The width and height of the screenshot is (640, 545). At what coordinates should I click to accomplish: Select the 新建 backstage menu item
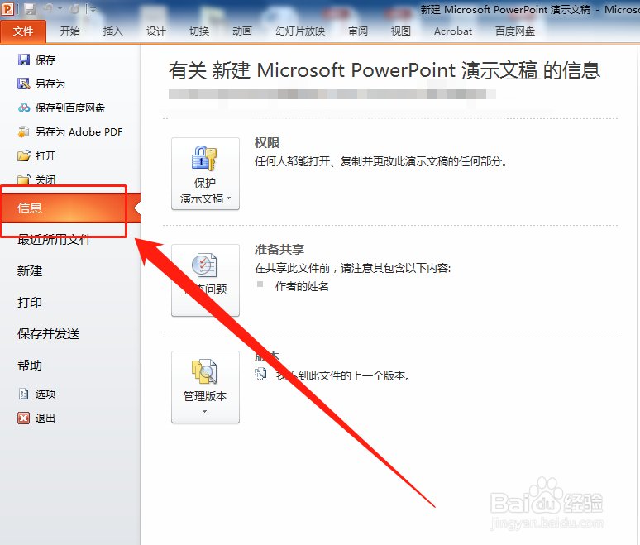[30, 271]
